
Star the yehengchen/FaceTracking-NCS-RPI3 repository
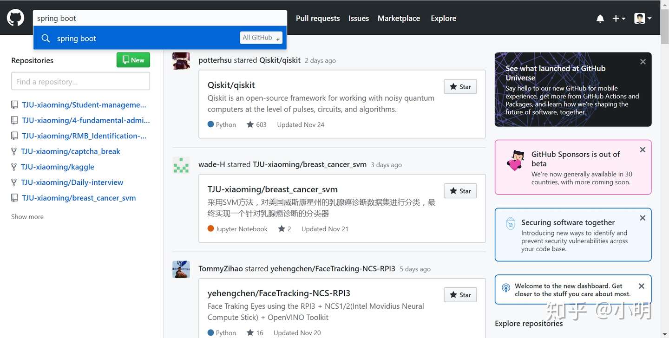460,295
